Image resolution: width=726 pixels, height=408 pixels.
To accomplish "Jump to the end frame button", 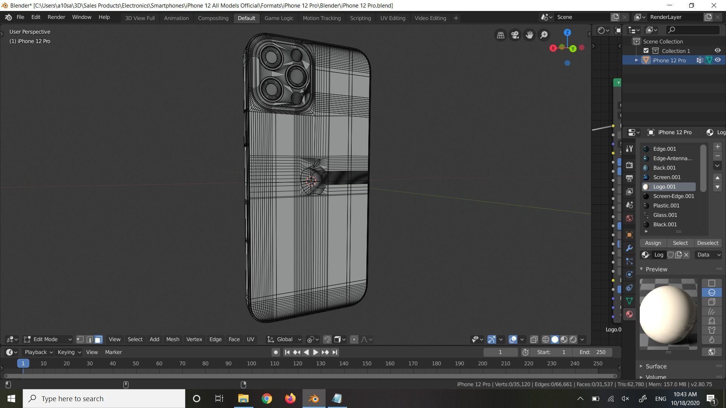I will tap(335, 352).
